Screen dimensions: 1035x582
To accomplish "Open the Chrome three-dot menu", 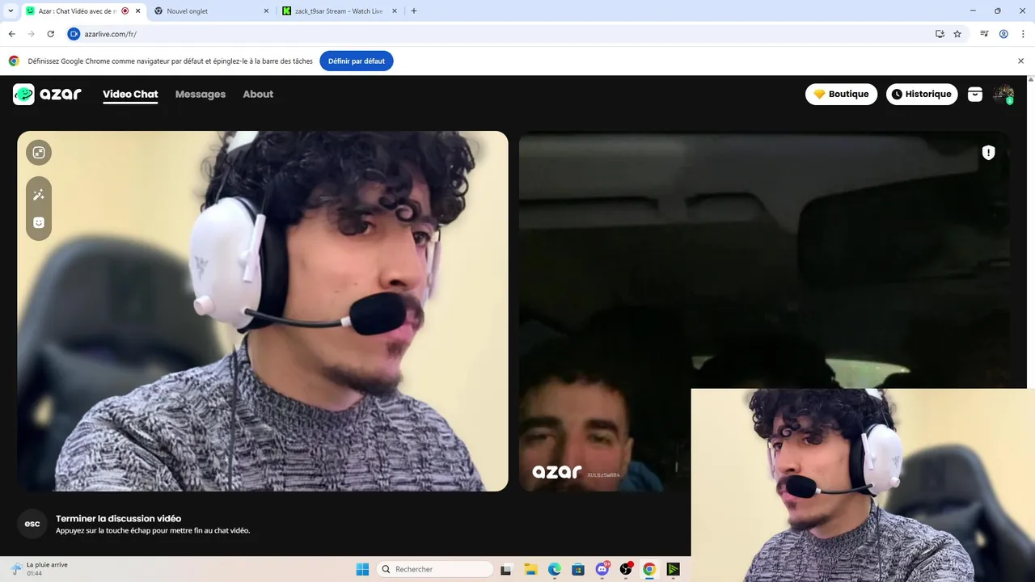I will pyautogui.click(x=1022, y=34).
